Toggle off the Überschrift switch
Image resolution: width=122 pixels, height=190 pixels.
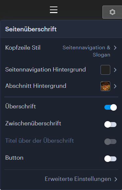pos(111,107)
